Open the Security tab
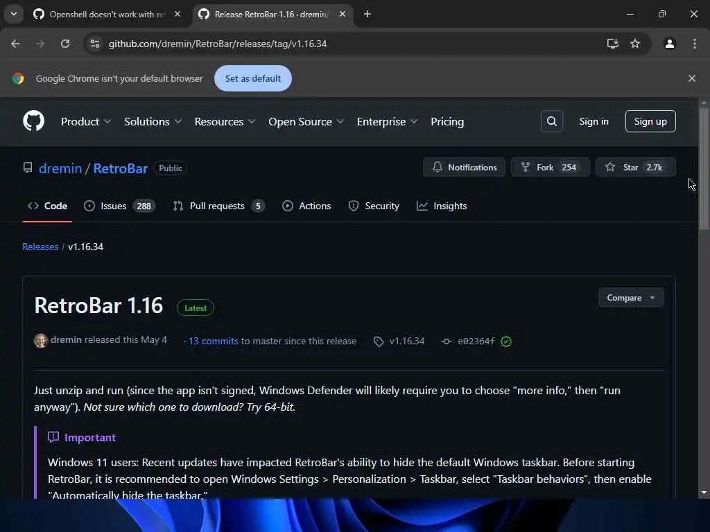Image resolution: width=710 pixels, height=532 pixels. click(374, 206)
